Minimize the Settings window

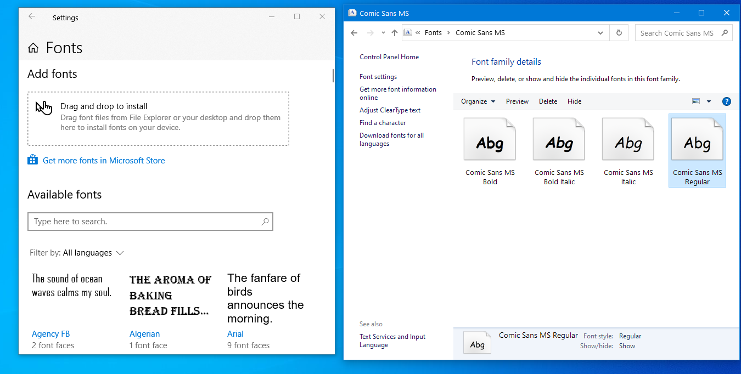click(272, 17)
